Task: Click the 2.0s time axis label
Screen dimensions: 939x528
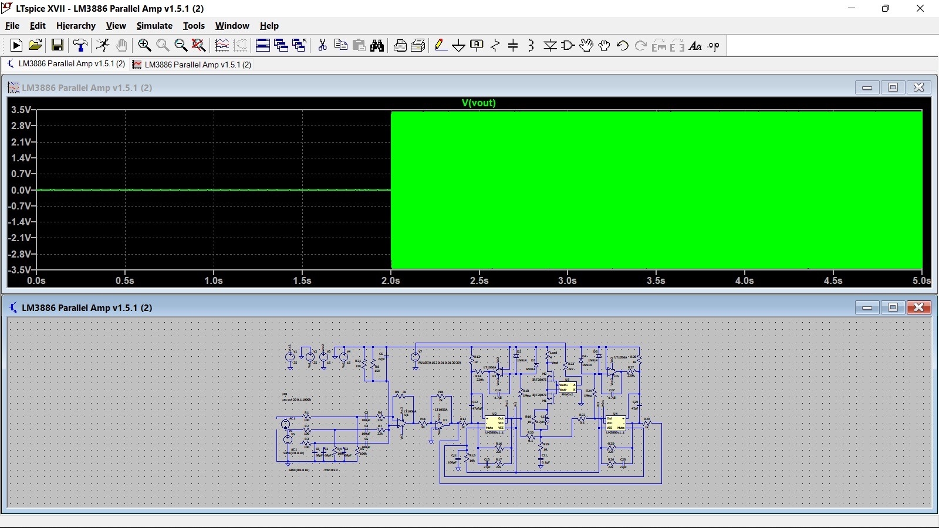Action: 391,280
